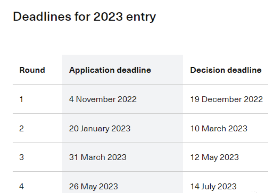Select the '26 May 2023' application deadline

pos(94,186)
